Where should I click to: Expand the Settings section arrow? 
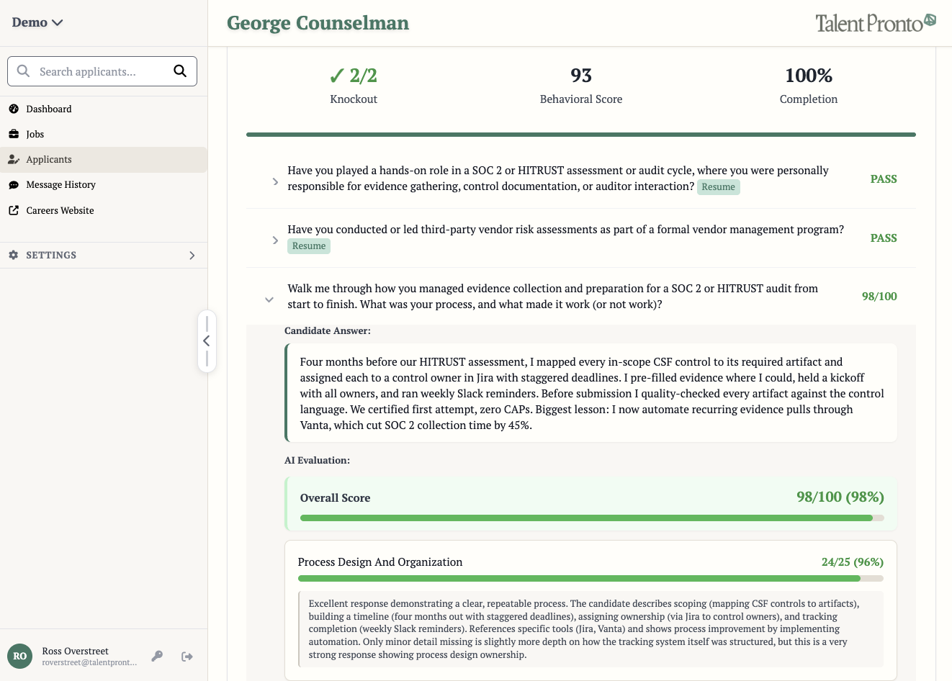click(x=192, y=256)
